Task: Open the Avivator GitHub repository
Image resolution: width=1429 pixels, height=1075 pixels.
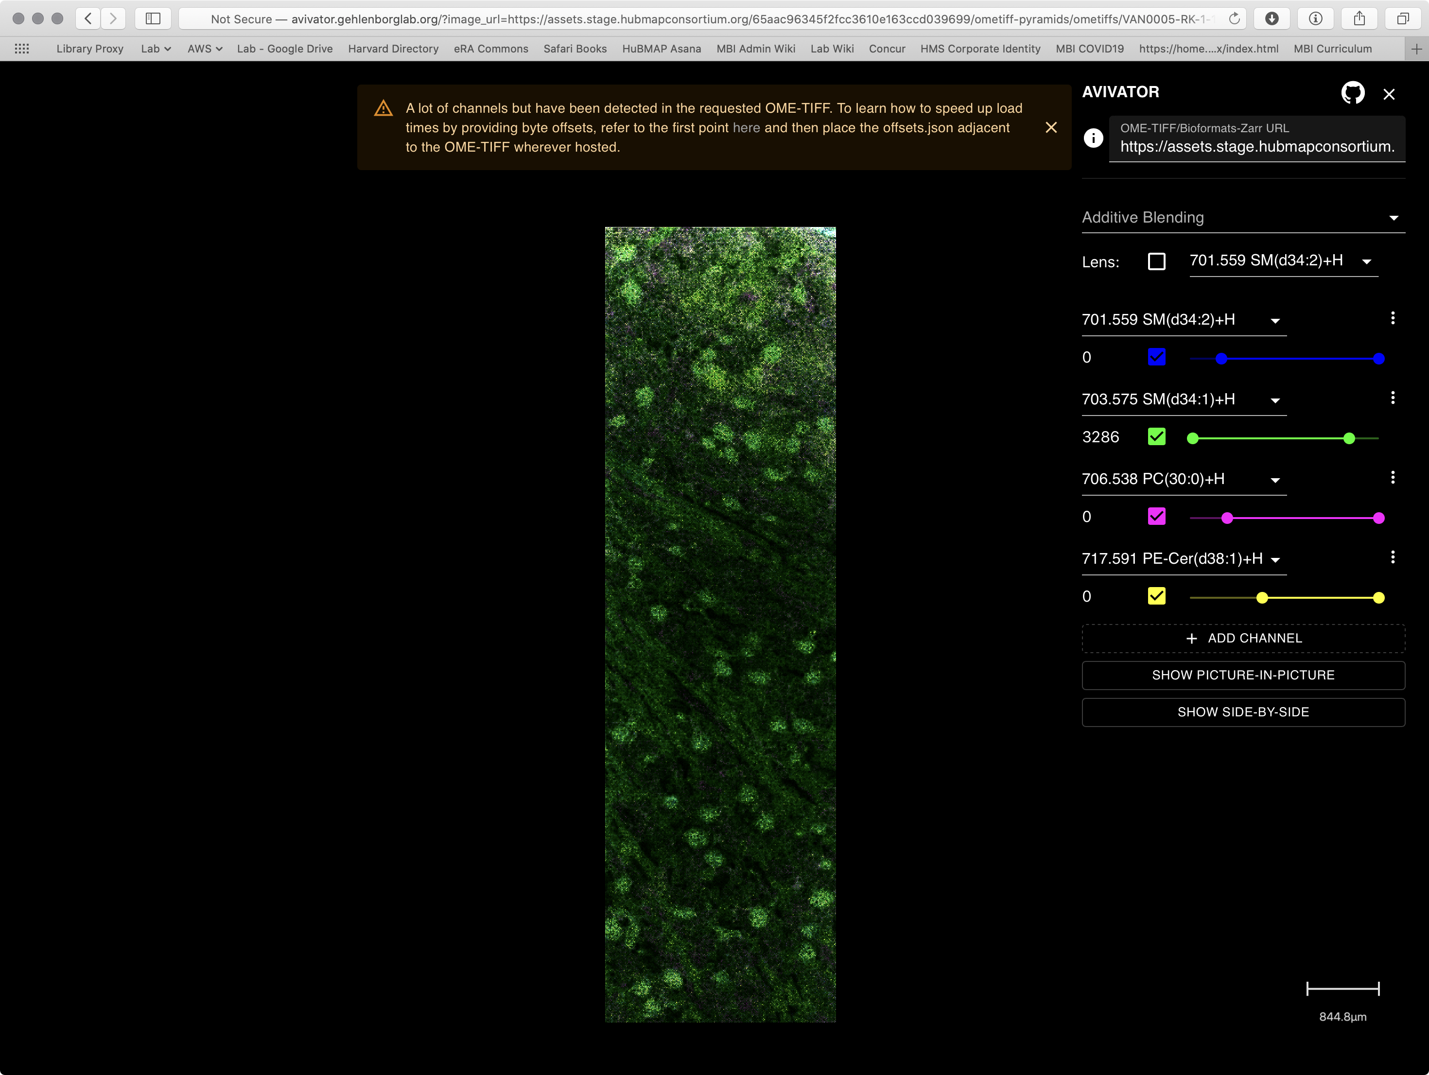Action: point(1353,92)
